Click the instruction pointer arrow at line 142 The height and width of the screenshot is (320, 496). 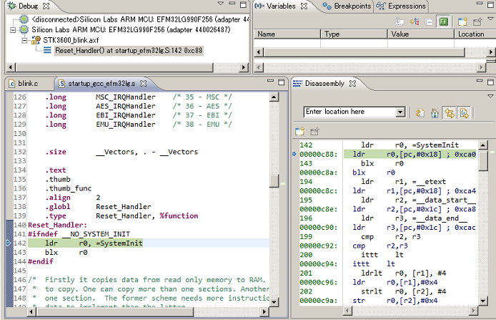(x=9, y=243)
